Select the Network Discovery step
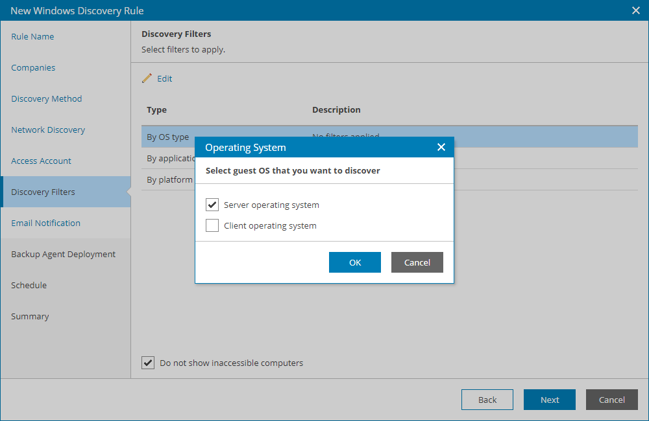The height and width of the screenshot is (421, 649). pyautogui.click(x=47, y=130)
